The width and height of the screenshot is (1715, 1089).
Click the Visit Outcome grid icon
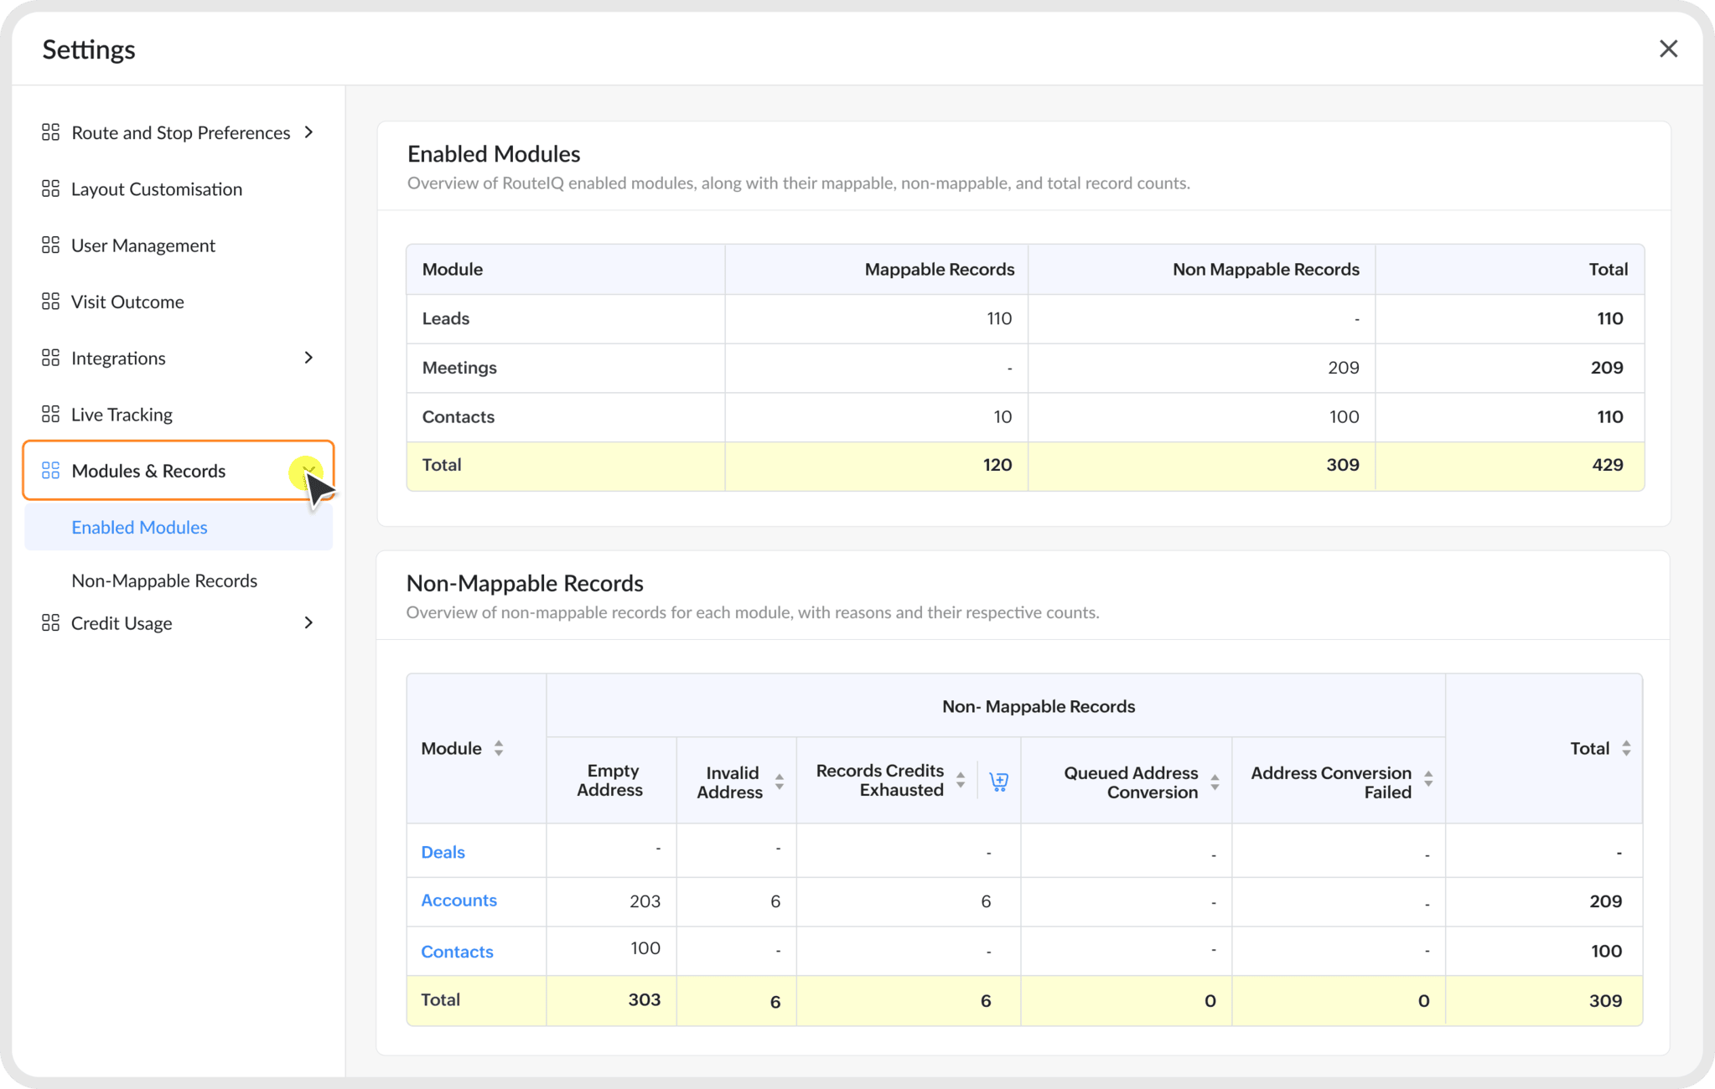(50, 301)
